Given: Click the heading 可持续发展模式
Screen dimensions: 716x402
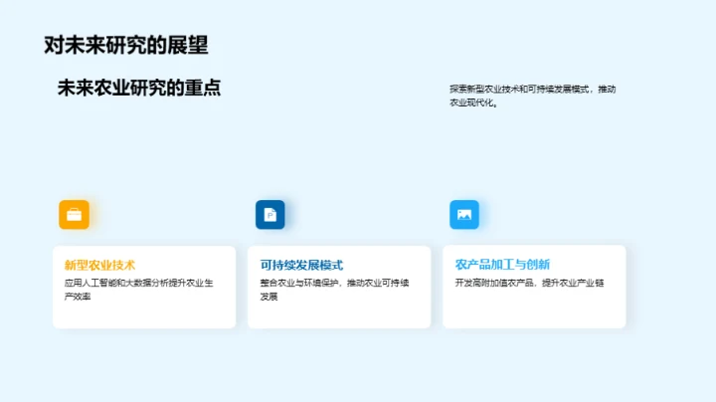Looking at the screenshot, I should (301, 265).
